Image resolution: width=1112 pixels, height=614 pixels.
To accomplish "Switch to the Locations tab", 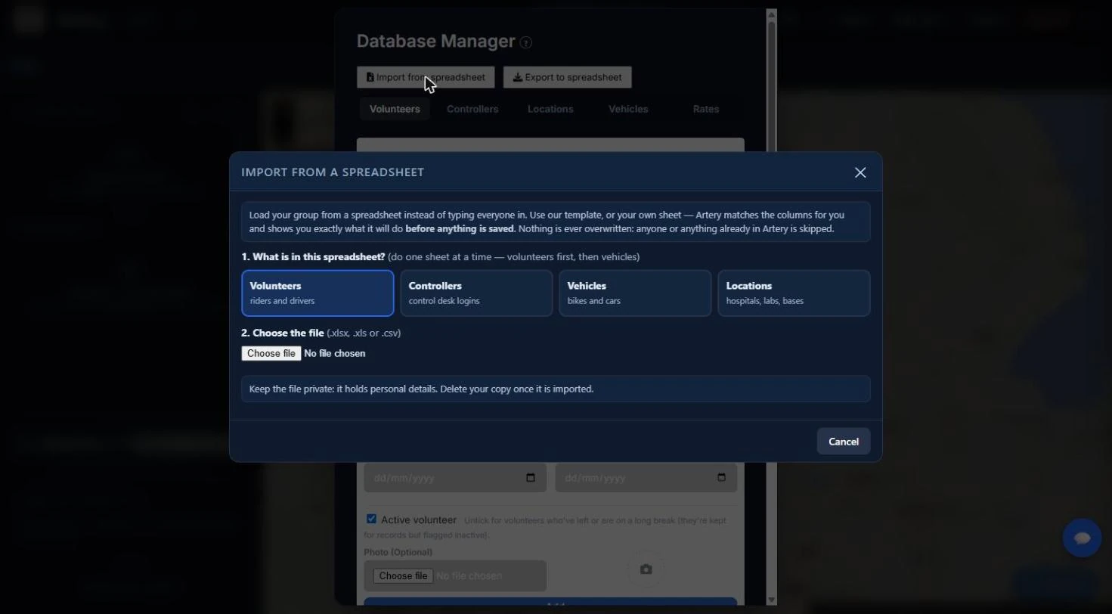I will [550, 109].
